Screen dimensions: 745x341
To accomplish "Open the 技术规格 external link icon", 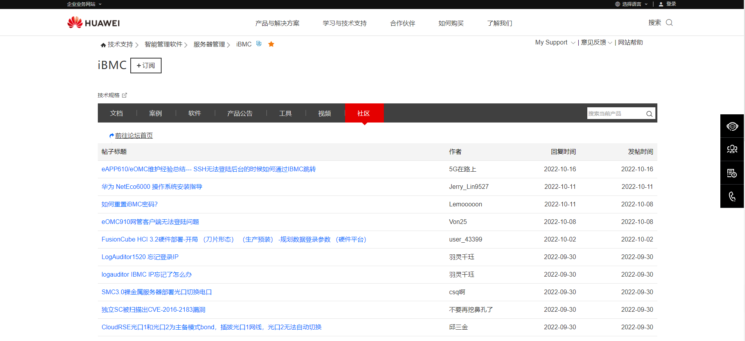I will click(x=124, y=95).
